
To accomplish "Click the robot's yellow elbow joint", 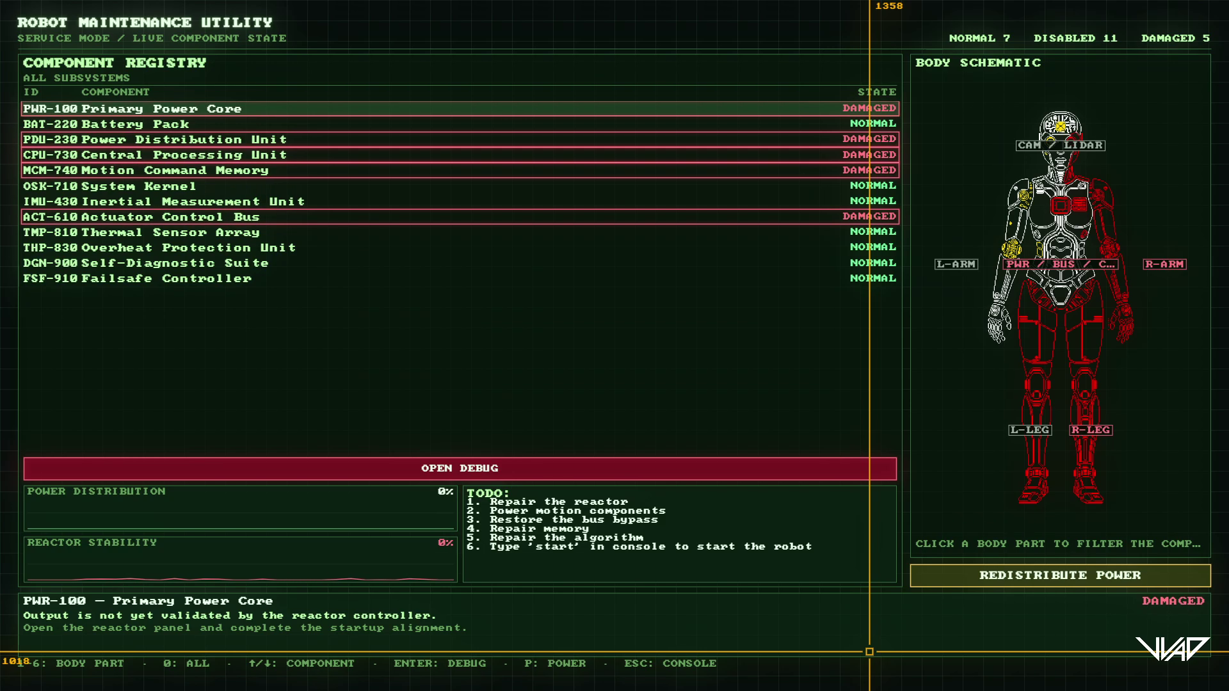I will pos(1011,248).
